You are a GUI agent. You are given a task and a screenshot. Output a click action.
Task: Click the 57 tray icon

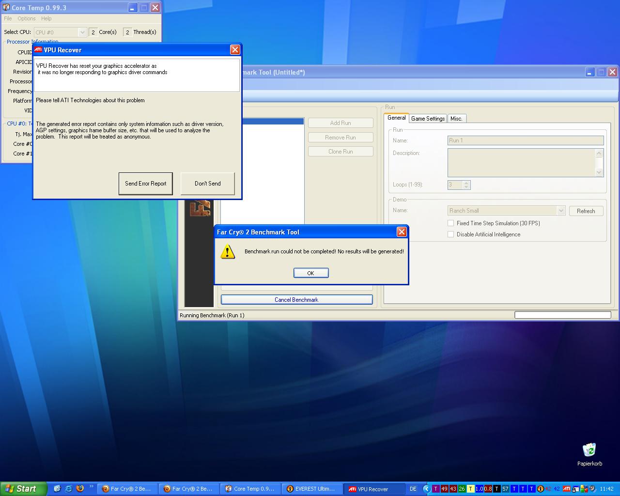(505, 489)
